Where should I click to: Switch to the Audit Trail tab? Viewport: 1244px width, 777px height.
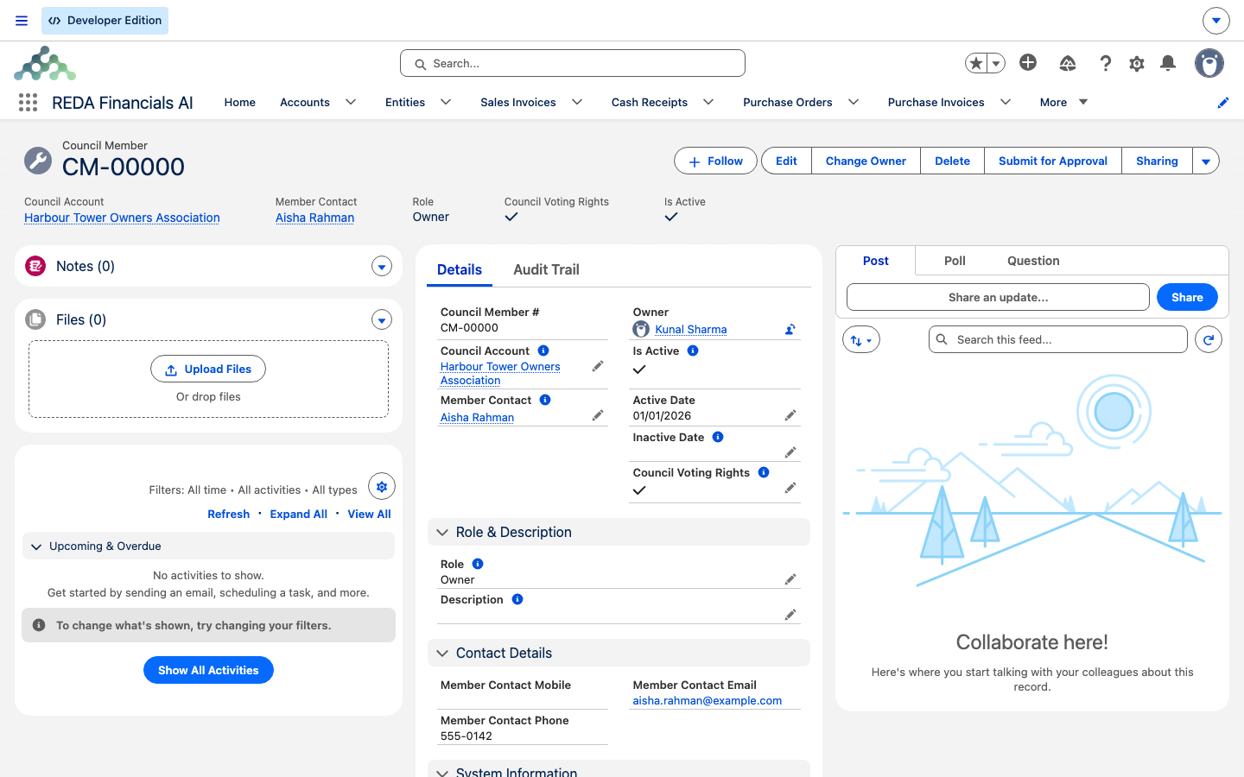[x=546, y=269]
